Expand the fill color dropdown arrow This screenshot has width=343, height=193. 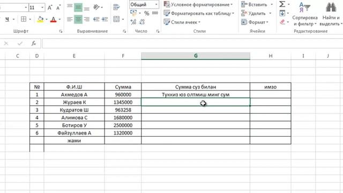(x=47, y=19)
